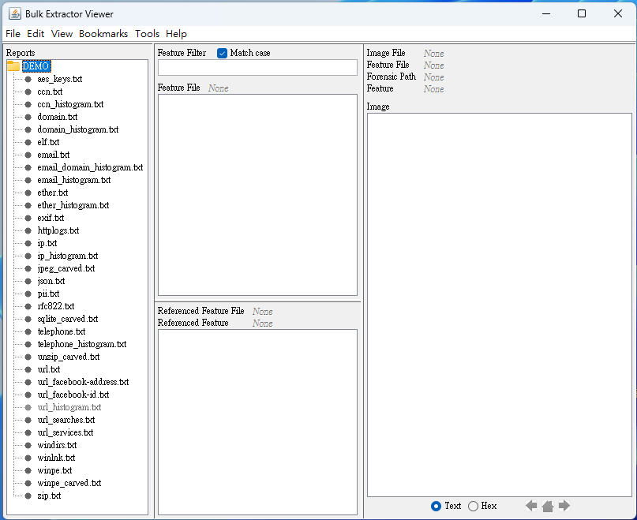Select domain.txt in the Reports tree
This screenshot has width=637, height=520.
(58, 117)
